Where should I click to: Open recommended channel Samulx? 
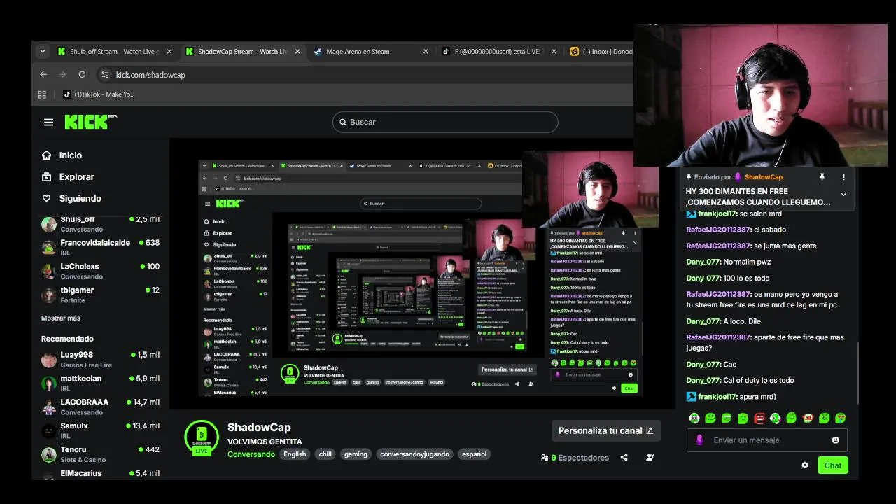click(100, 430)
